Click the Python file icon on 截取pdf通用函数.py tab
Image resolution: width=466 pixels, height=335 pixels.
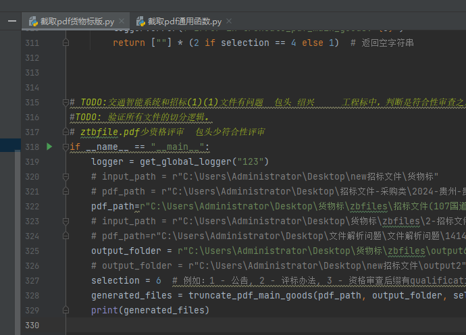pyautogui.click(x=140, y=21)
